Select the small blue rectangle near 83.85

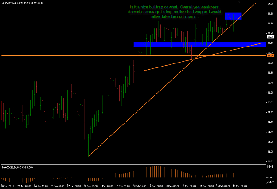233,16
